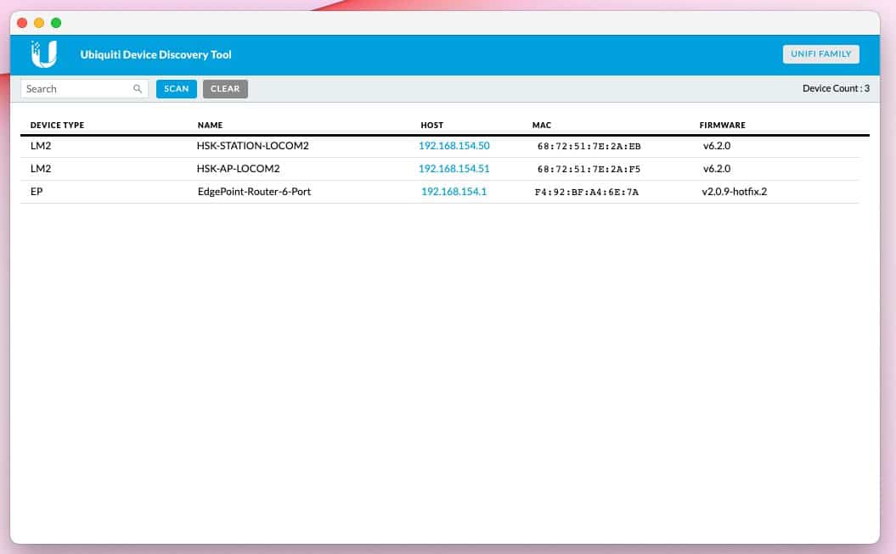Click LM2 type in HSK-STATION-LOCOM2 row
Viewport: 896px width, 554px height.
coord(41,146)
